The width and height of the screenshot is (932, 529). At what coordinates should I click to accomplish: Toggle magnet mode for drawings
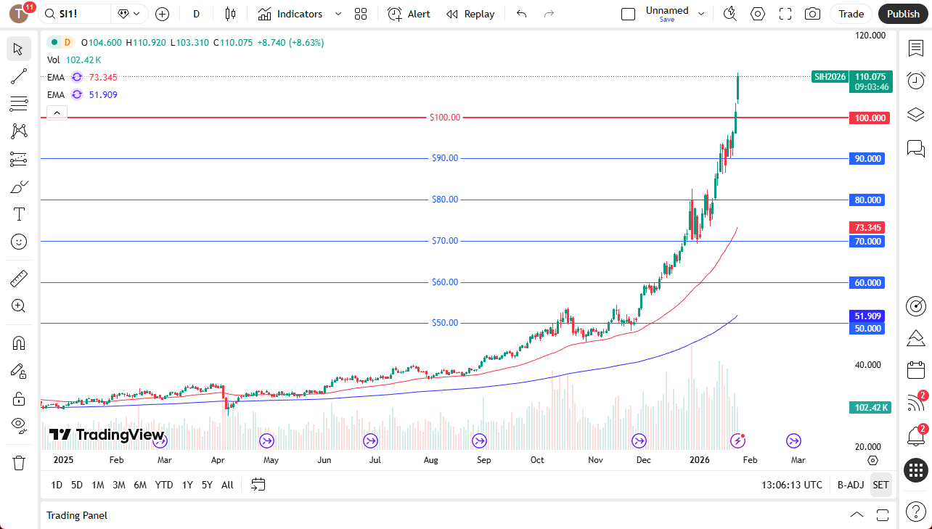[x=19, y=343]
